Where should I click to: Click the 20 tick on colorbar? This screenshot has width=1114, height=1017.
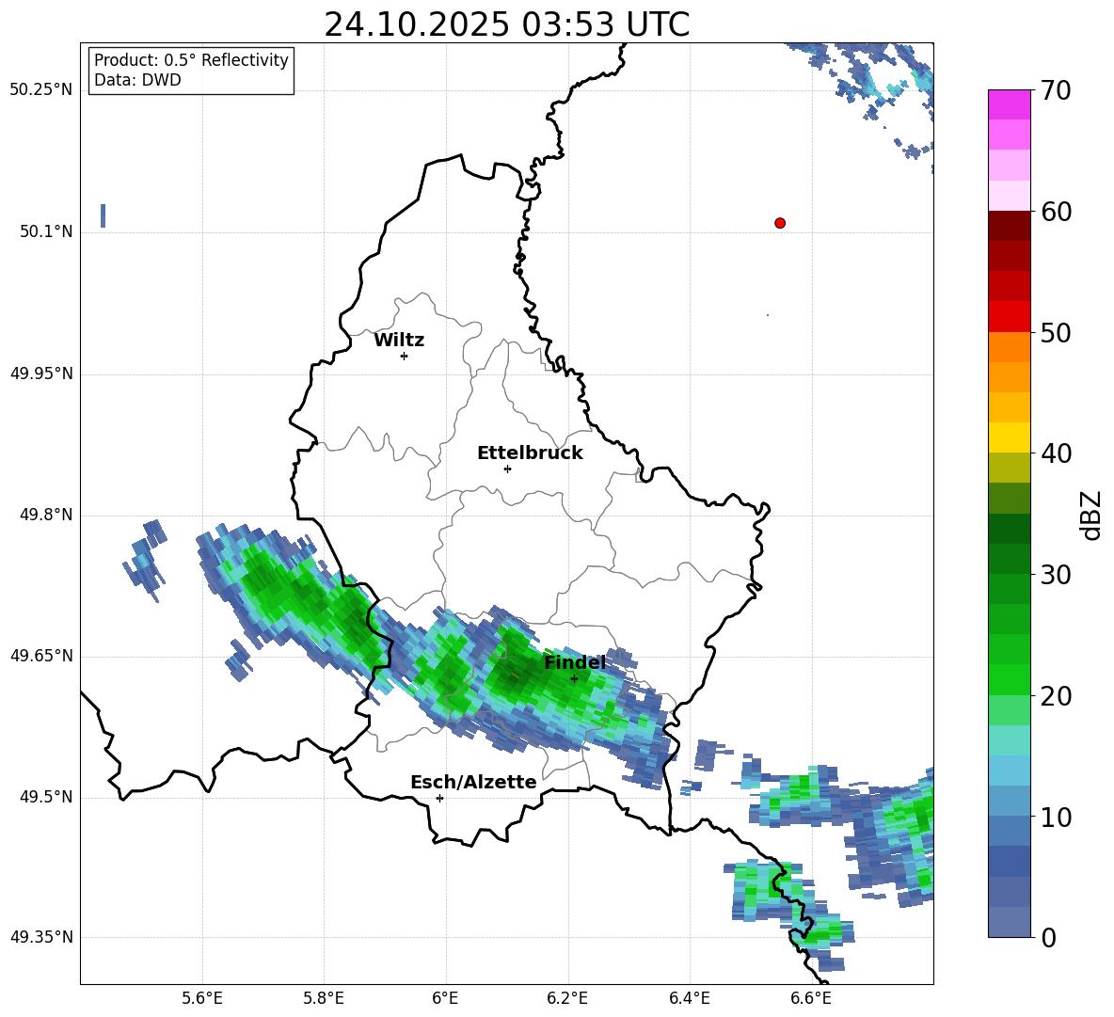[1055, 696]
